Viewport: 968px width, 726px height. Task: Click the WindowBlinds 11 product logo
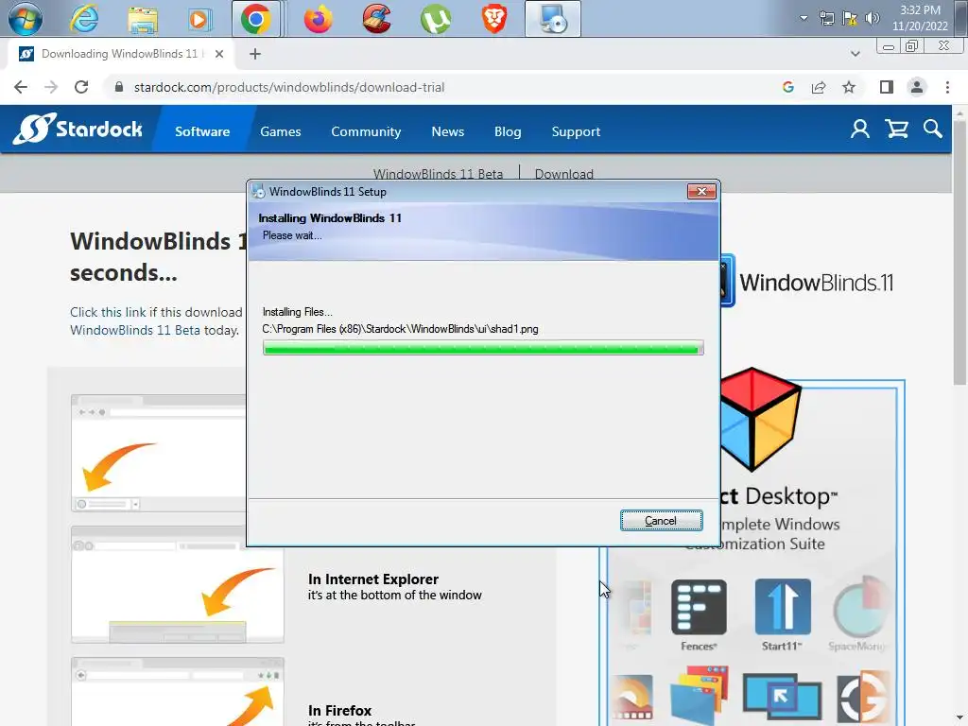[x=807, y=282]
